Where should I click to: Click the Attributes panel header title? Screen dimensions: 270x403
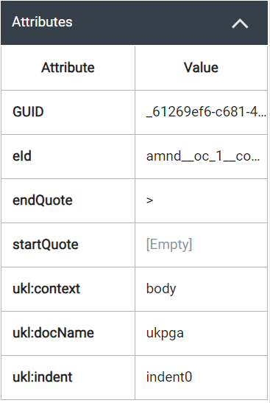[x=42, y=22]
